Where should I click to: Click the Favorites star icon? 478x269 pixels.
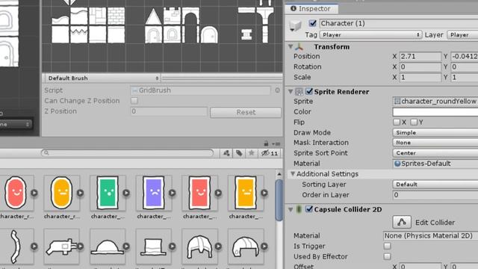pos(251,153)
